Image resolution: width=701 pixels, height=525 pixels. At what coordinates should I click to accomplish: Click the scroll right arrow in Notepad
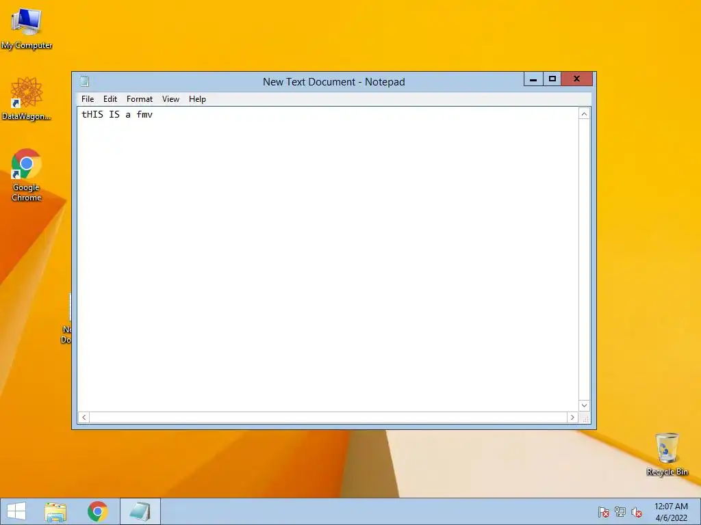pyautogui.click(x=572, y=418)
